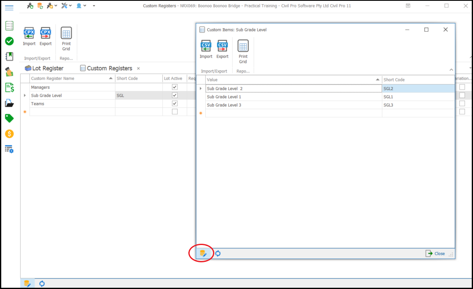
Task: Click row indicator arrow for Sub Grade Level
Action: tap(25, 95)
